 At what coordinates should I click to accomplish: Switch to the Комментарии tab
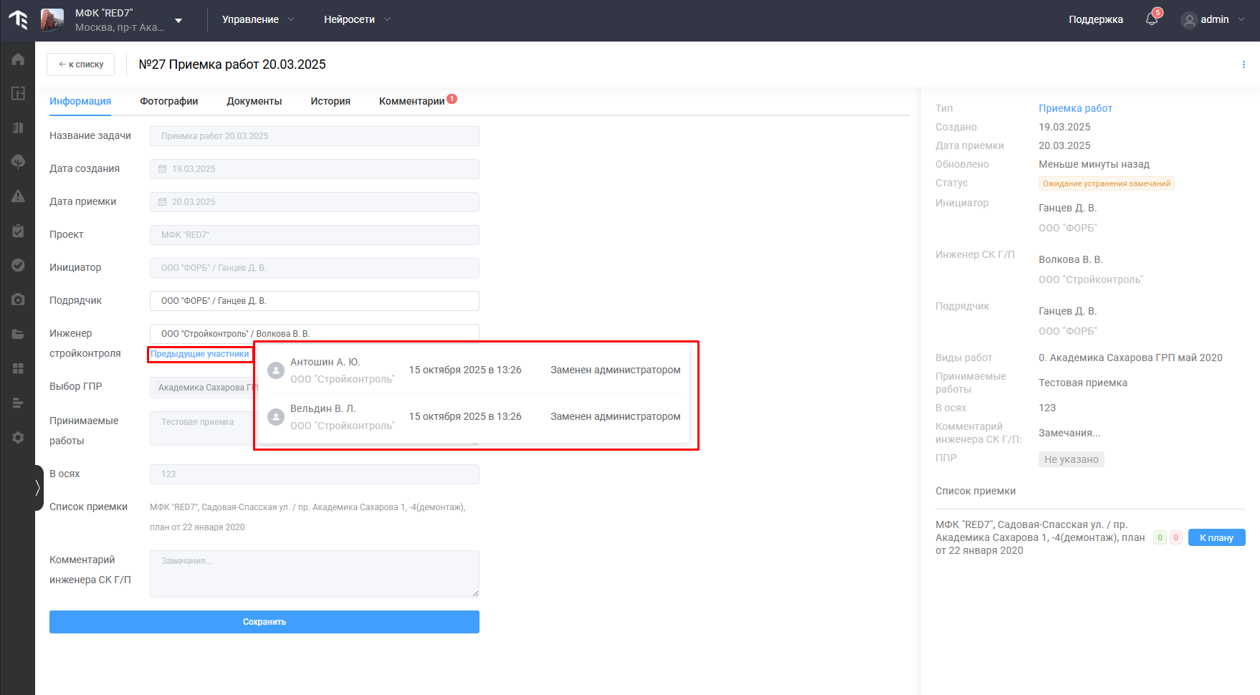click(x=412, y=101)
